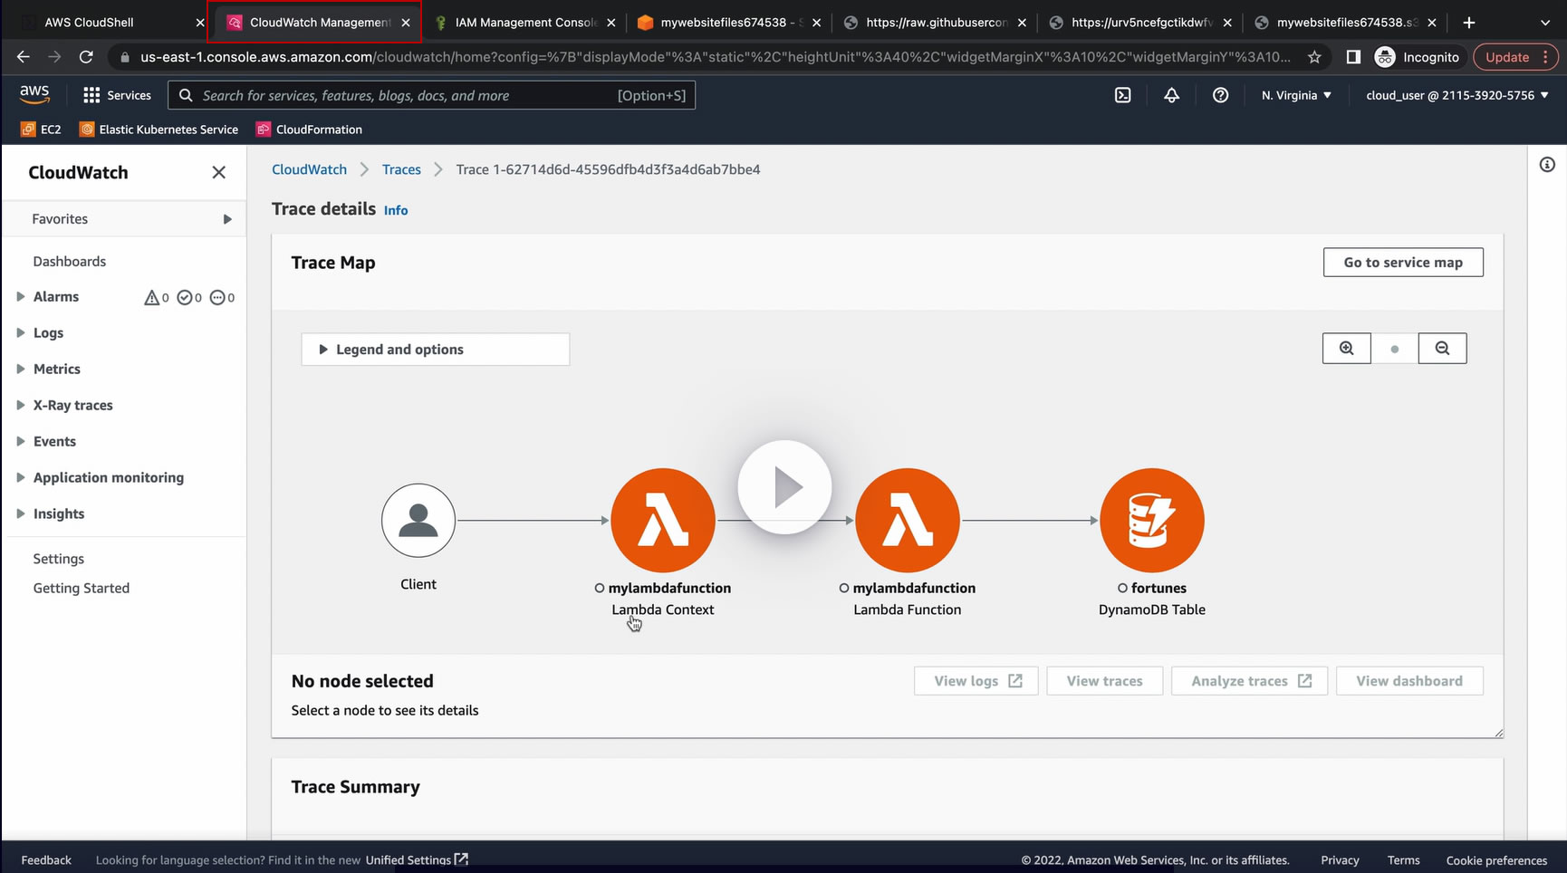Image resolution: width=1567 pixels, height=873 pixels.
Task: Focus the AWS services search field
Action: 432,95
